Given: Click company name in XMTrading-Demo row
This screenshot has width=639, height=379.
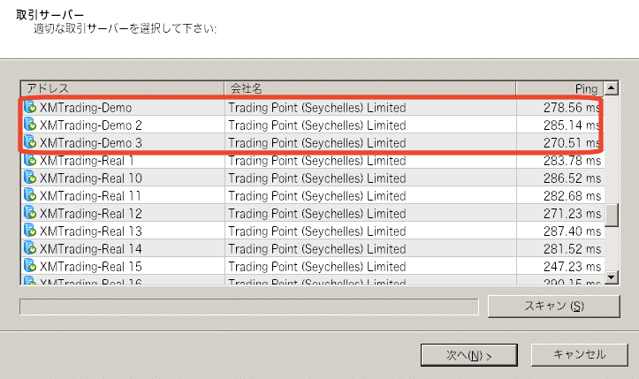Looking at the screenshot, I should [x=317, y=108].
